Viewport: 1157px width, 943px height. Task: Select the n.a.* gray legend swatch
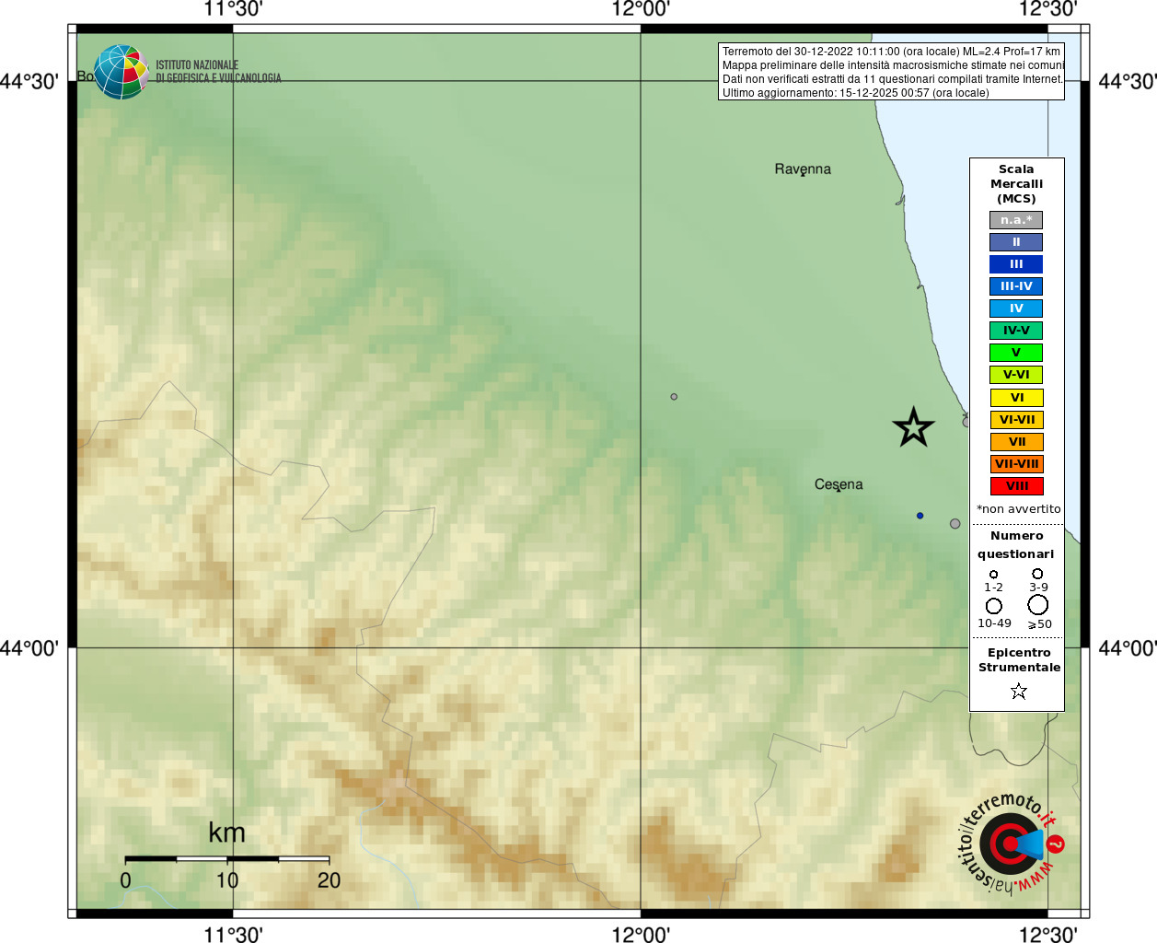[x=1016, y=220]
